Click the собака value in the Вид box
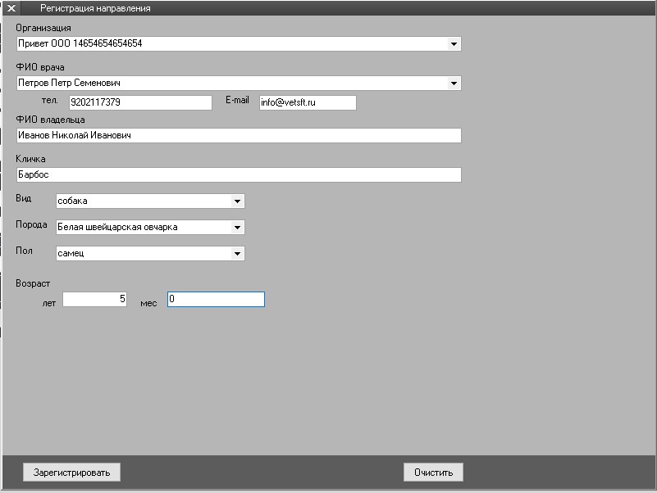 click(72, 201)
